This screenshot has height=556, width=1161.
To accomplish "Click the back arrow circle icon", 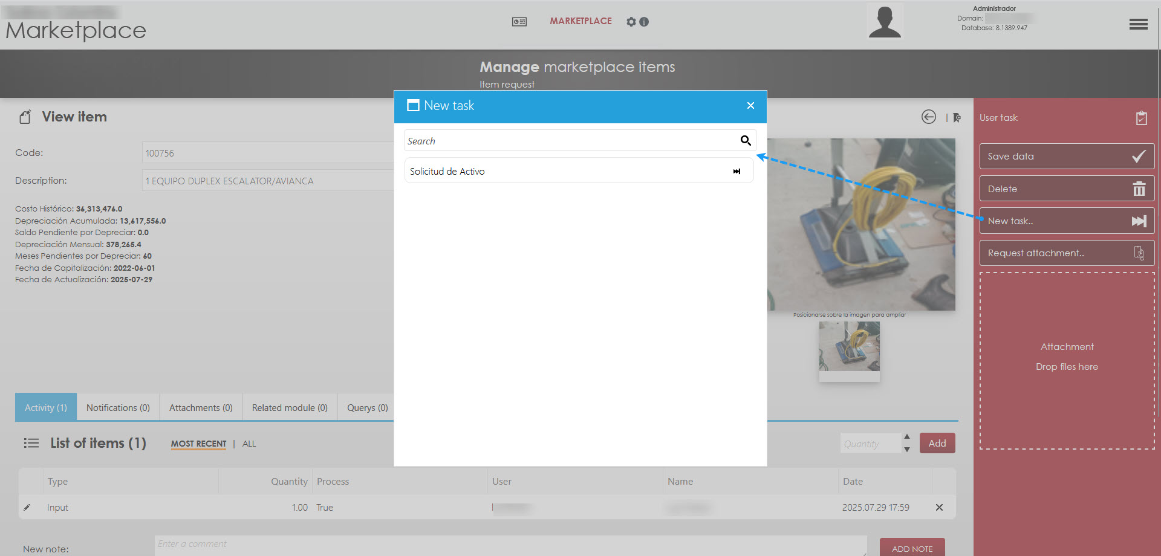I will tap(929, 117).
